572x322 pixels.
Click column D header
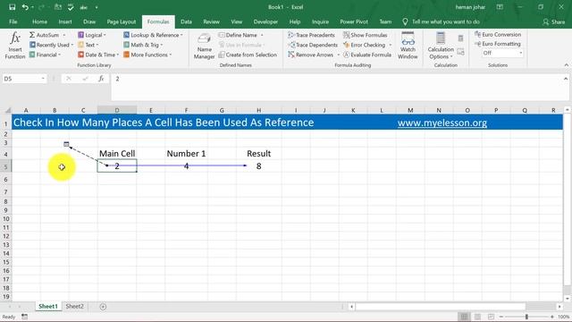pyautogui.click(x=117, y=110)
